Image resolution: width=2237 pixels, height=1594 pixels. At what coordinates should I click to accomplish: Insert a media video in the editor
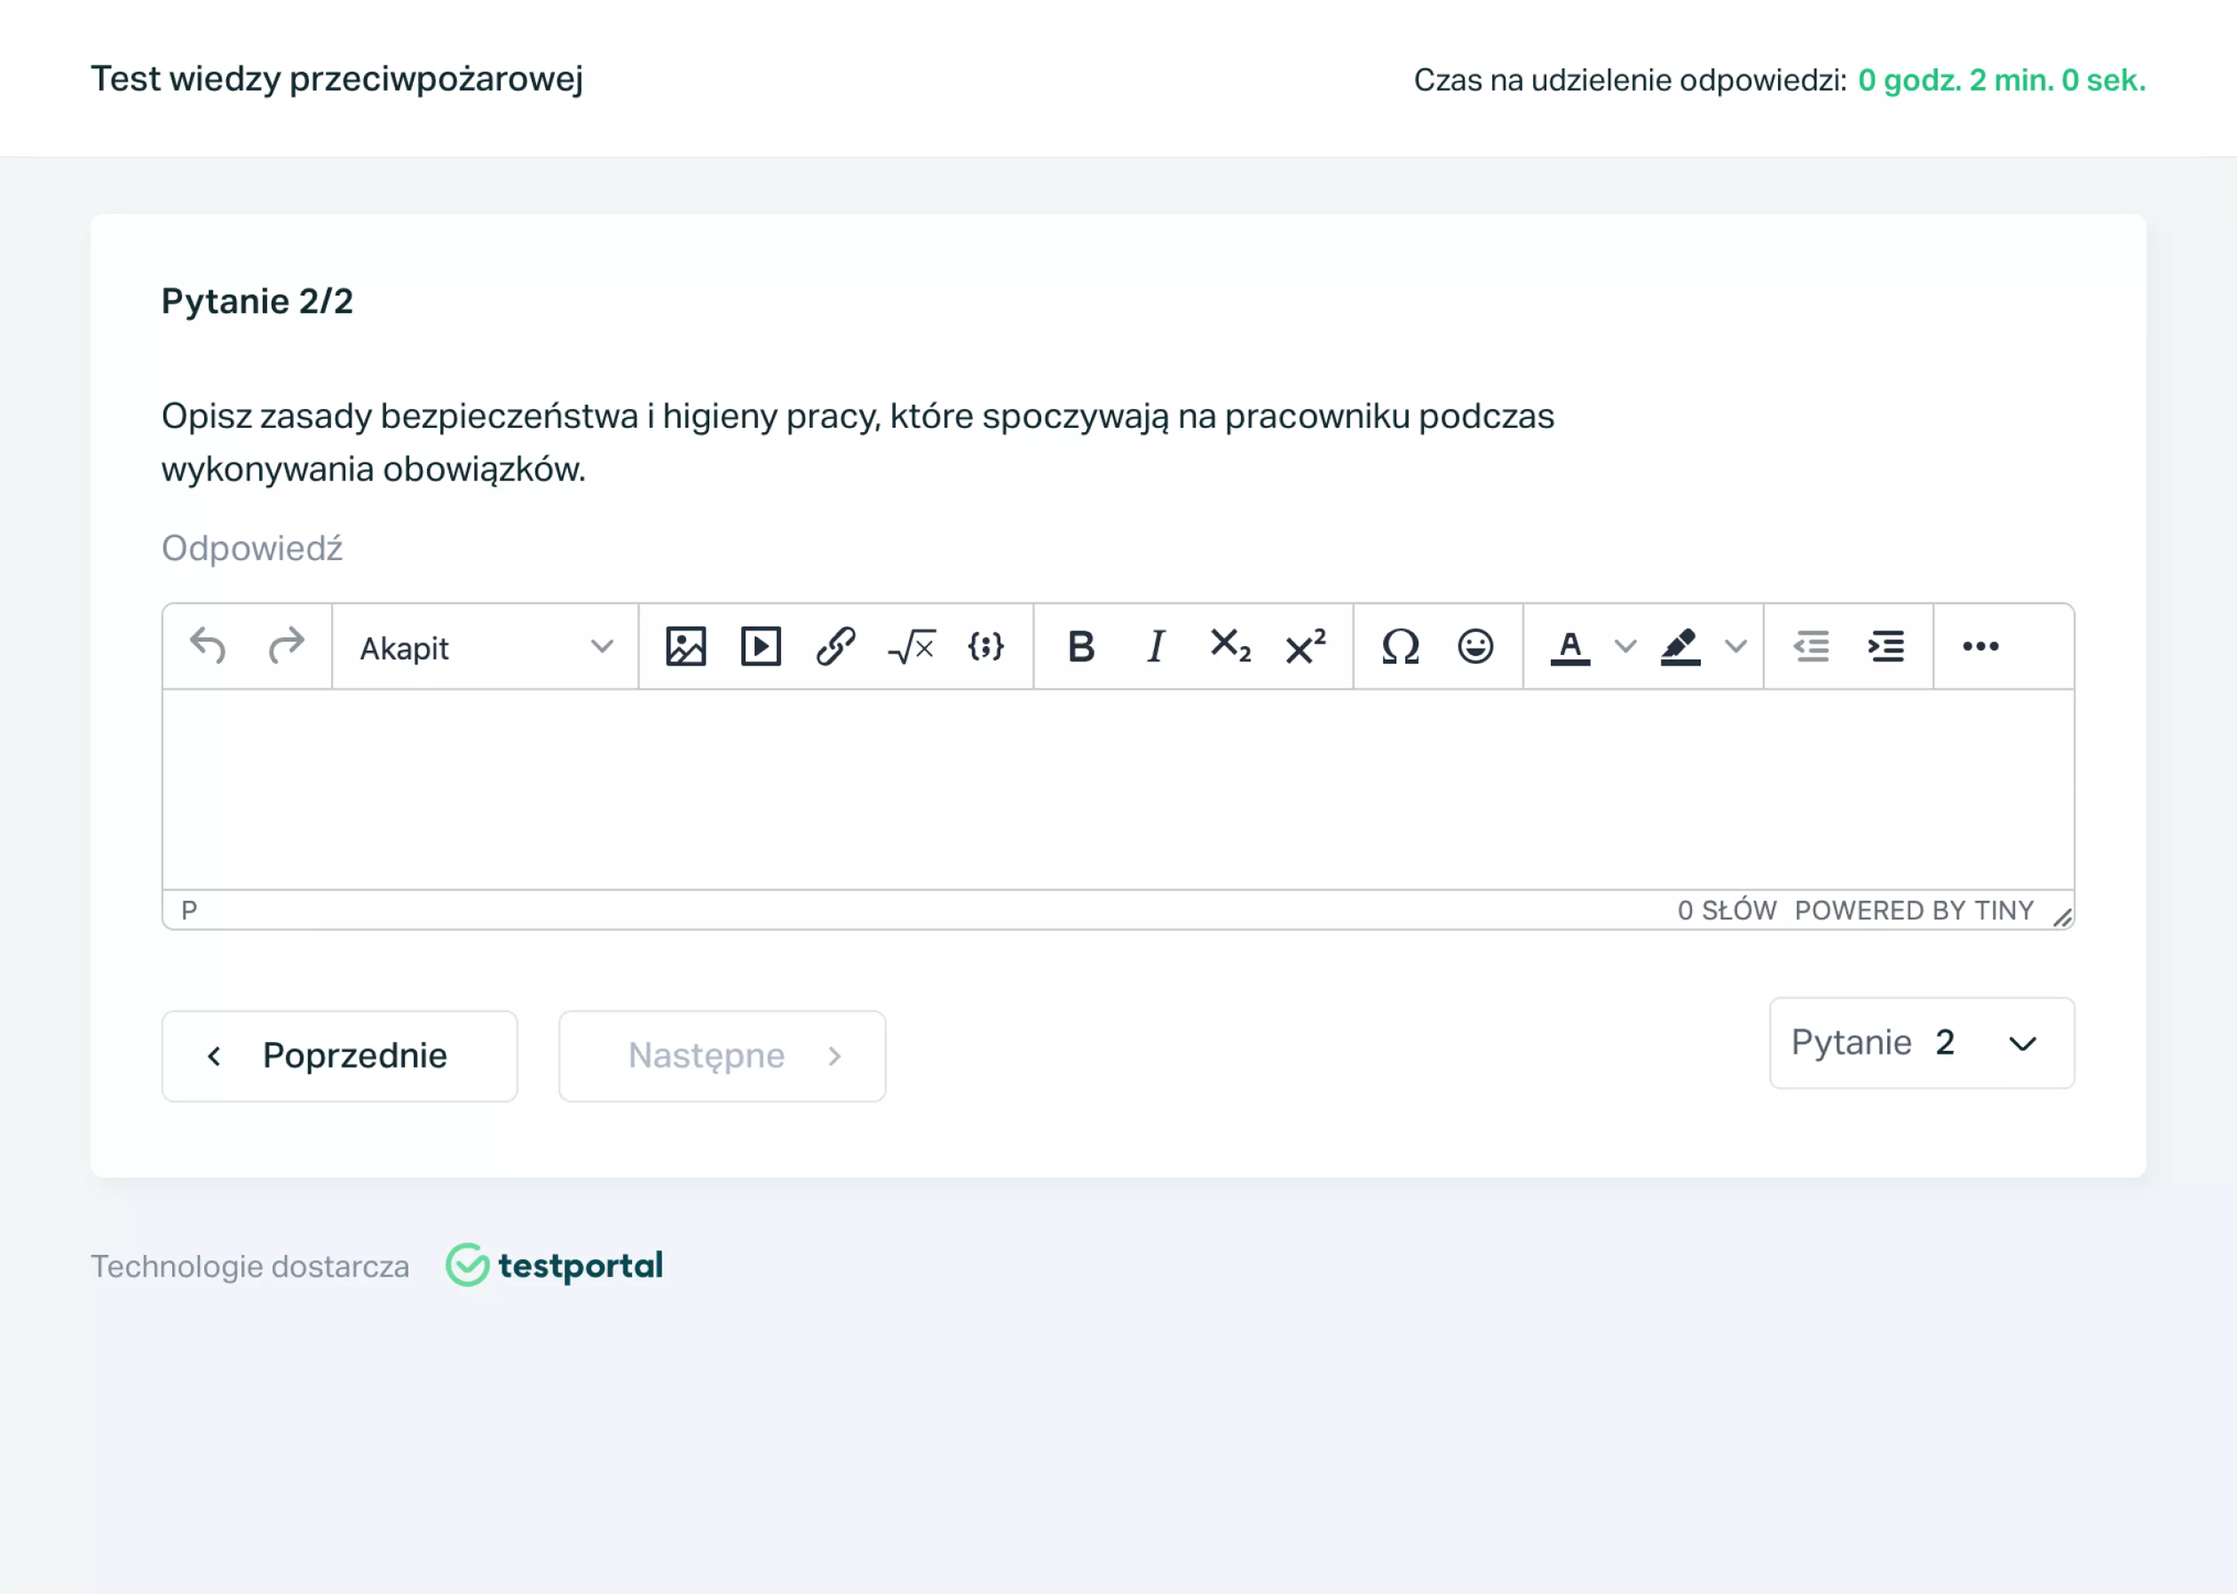tap(761, 647)
